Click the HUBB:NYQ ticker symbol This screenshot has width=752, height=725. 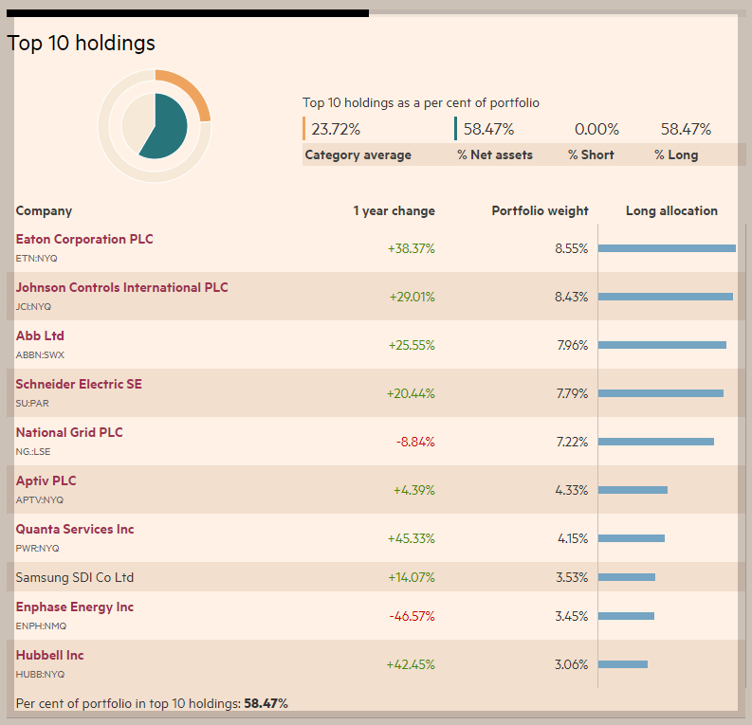click(x=40, y=675)
